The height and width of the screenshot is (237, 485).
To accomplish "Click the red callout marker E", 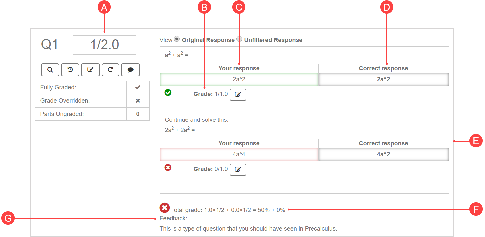I will pyautogui.click(x=476, y=141).
